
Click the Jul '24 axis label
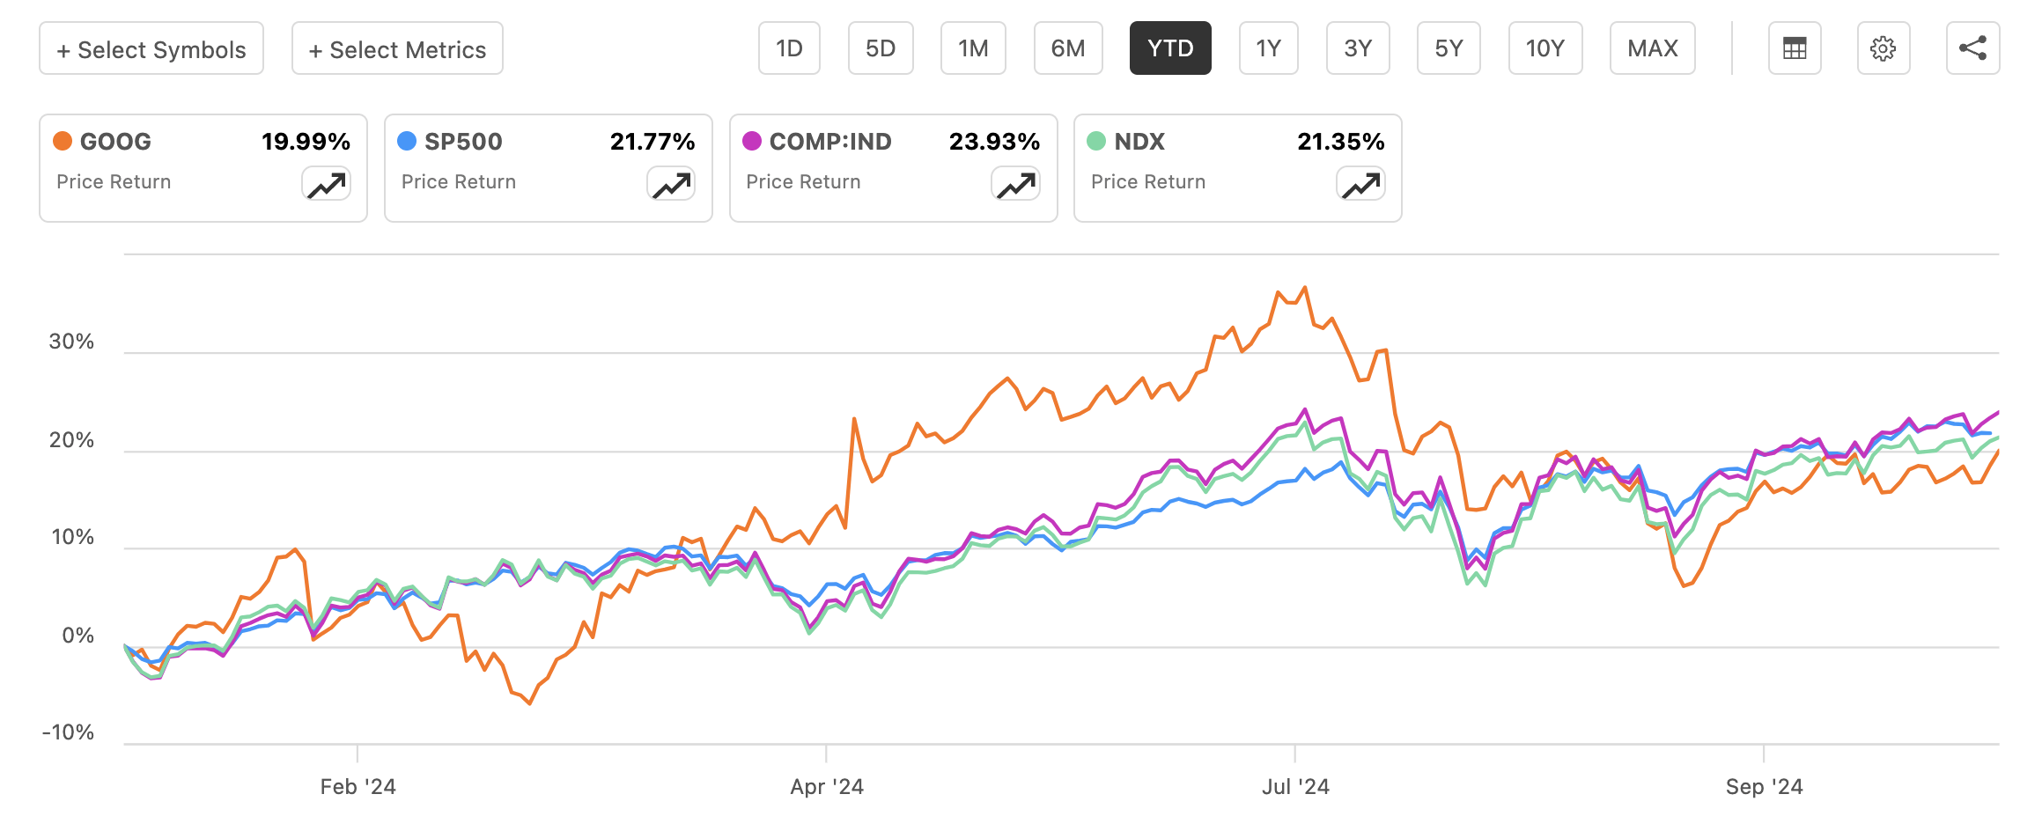click(x=1295, y=786)
